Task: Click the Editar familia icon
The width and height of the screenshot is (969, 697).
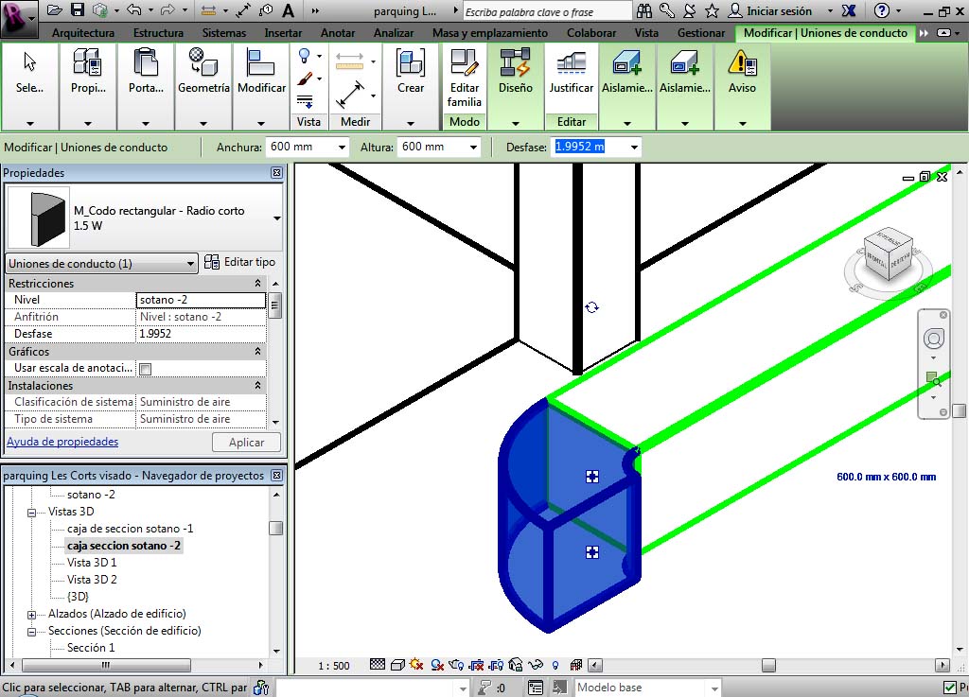Action: [464, 64]
